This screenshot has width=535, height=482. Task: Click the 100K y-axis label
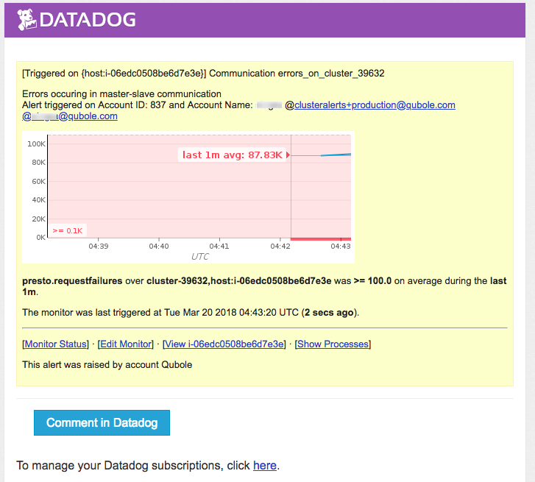point(36,144)
